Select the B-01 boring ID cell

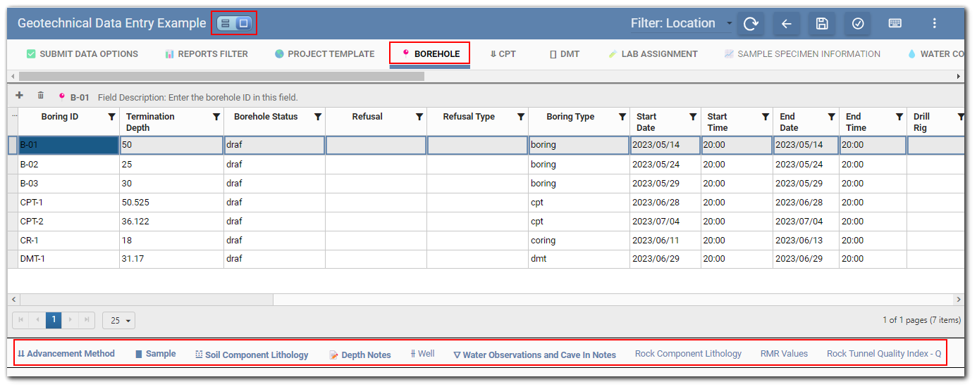(x=68, y=145)
